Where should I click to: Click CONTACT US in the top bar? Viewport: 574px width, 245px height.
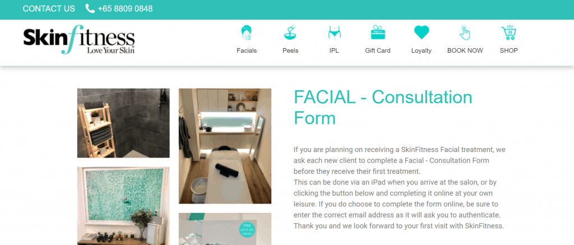coord(49,8)
